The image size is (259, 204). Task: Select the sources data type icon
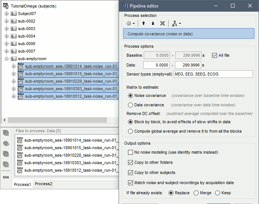[x=6, y=143]
